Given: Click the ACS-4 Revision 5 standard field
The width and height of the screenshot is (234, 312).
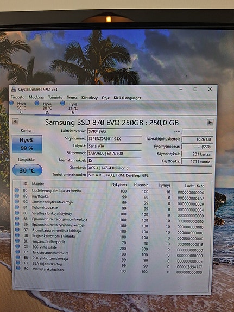Looking at the screenshot, I should (x=150, y=168).
